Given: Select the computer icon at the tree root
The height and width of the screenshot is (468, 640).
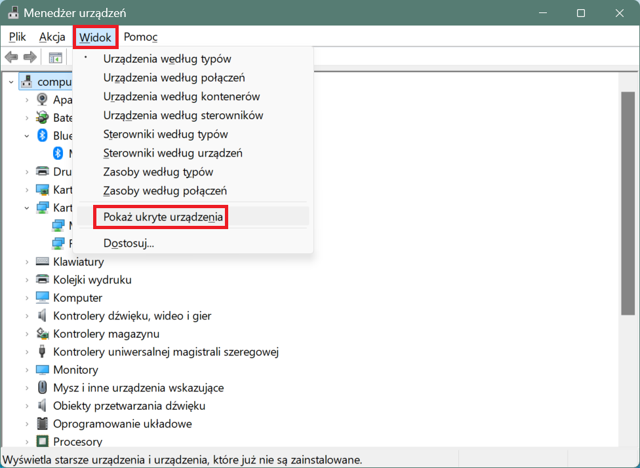Looking at the screenshot, I should coord(27,81).
